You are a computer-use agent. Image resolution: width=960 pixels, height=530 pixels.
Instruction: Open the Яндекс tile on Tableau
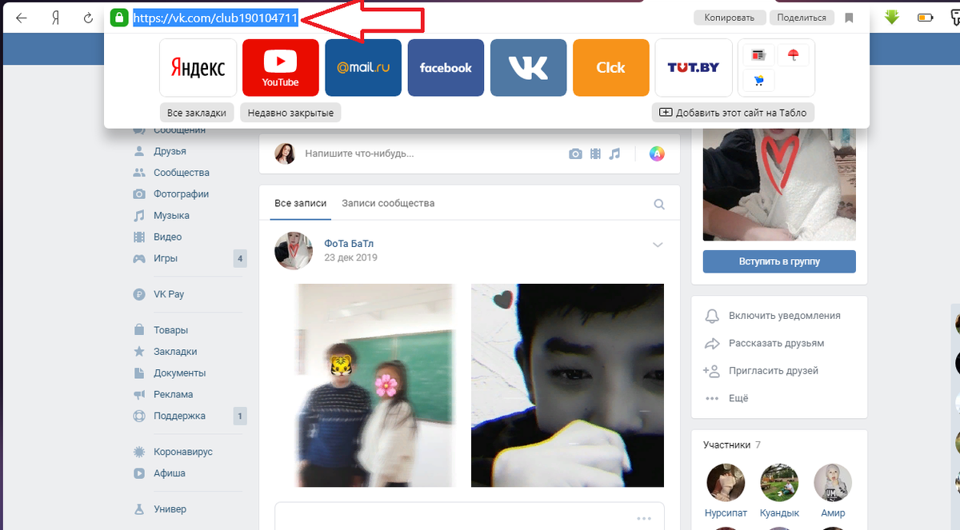(198, 68)
